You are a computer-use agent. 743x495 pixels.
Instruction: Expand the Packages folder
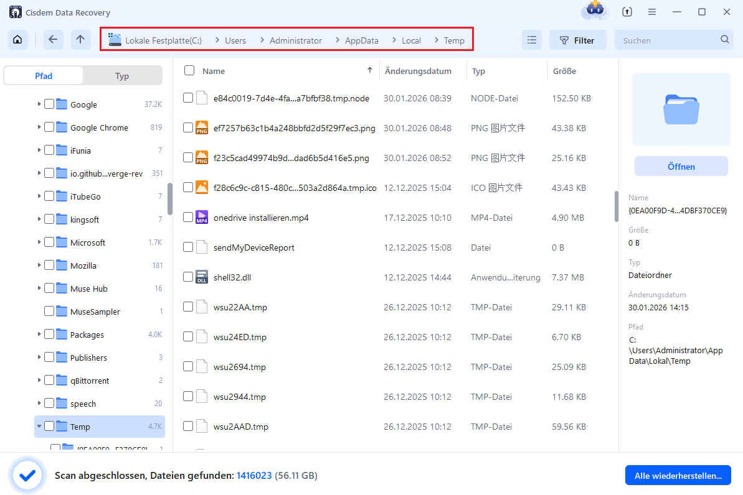40,335
